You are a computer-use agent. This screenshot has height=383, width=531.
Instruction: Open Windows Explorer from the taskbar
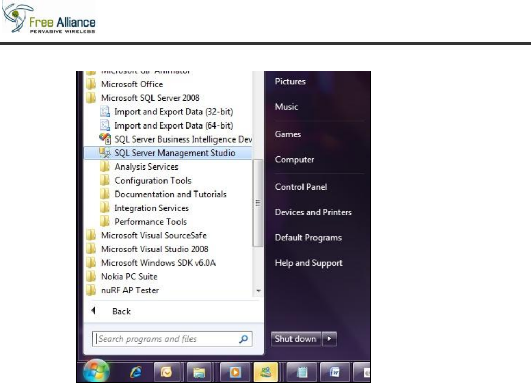click(x=199, y=373)
